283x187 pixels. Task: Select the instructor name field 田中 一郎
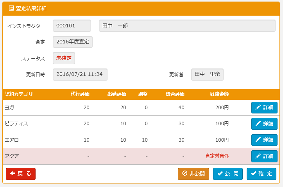click(x=187, y=26)
